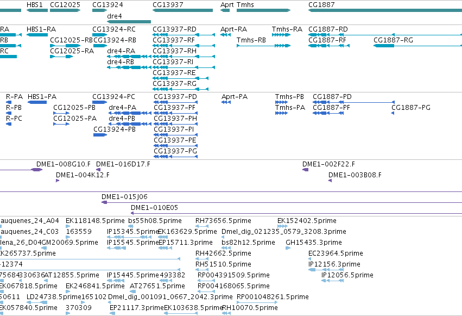
Task: Select EST EK118148.5prime
Action: 68,226
